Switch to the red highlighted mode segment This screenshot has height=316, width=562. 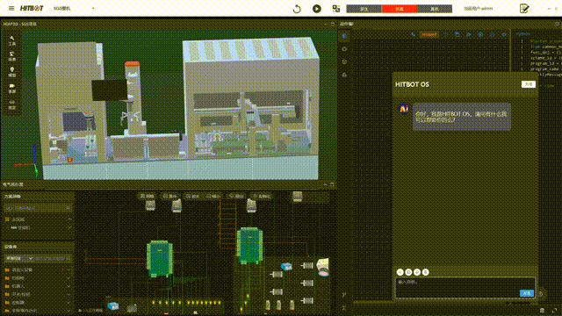pyautogui.click(x=400, y=9)
